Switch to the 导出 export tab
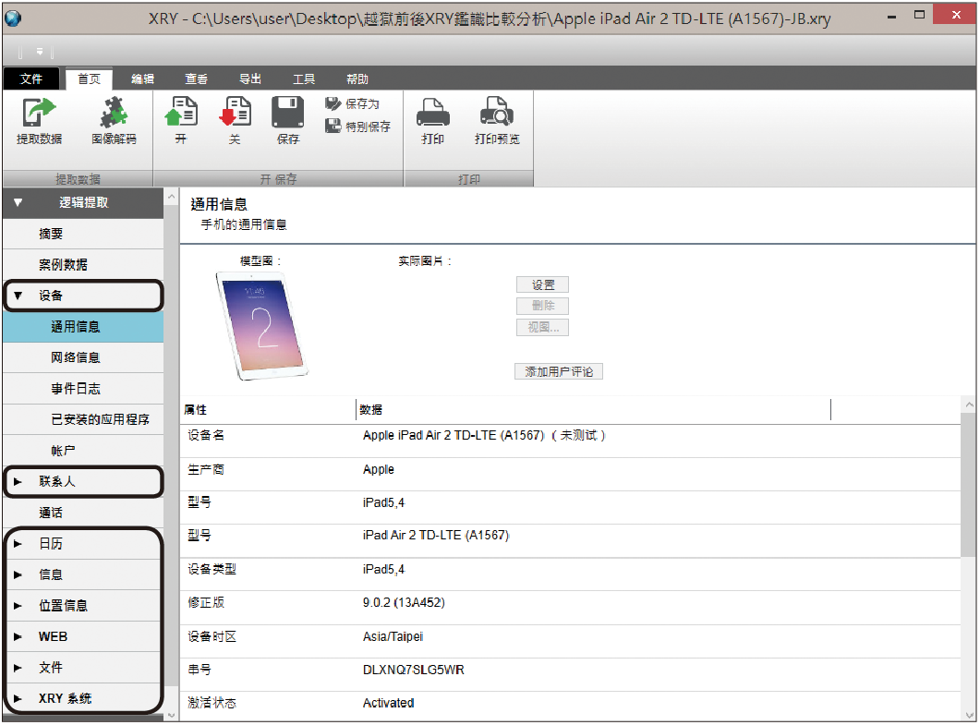The image size is (980, 725). [x=250, y=79]
